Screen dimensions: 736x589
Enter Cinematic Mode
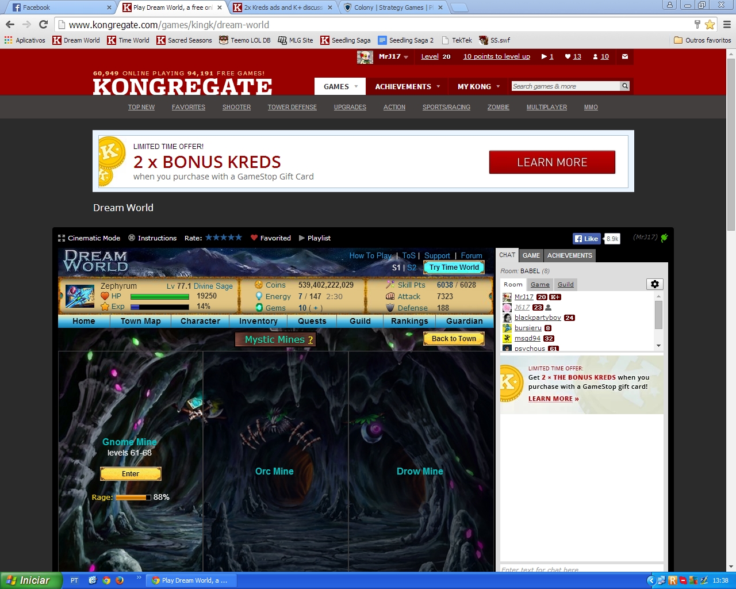point(89,238)
